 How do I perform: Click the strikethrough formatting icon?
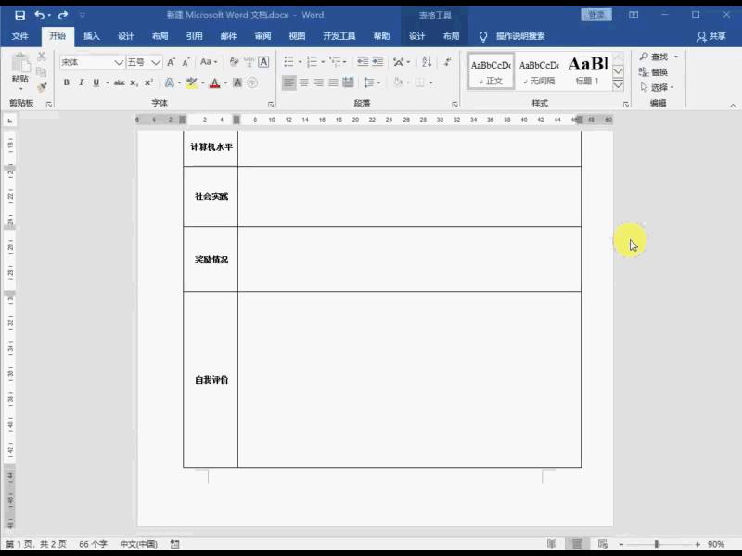[x=121, y=81]
